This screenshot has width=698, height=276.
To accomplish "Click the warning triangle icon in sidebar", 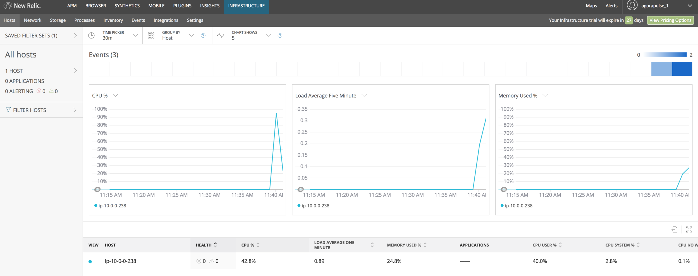I will pyautogui.click(x=51, y=91).
